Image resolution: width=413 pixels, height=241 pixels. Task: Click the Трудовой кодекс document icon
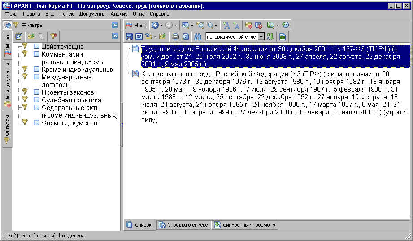coord(135,48)
